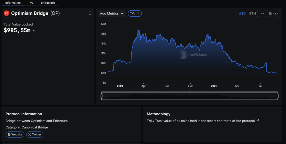Remove the TVL metric chip
This screenshot has height=144, width=286.
[x=138, y=13]
